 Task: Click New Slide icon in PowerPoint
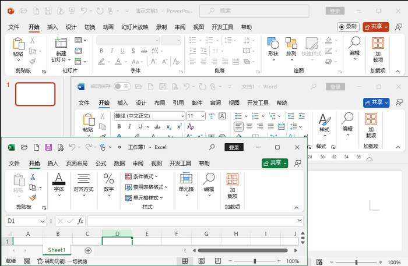(x=61, y=42)
